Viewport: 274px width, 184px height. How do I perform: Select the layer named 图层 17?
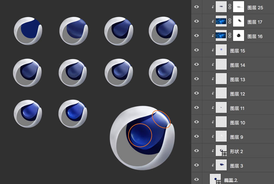255,22
